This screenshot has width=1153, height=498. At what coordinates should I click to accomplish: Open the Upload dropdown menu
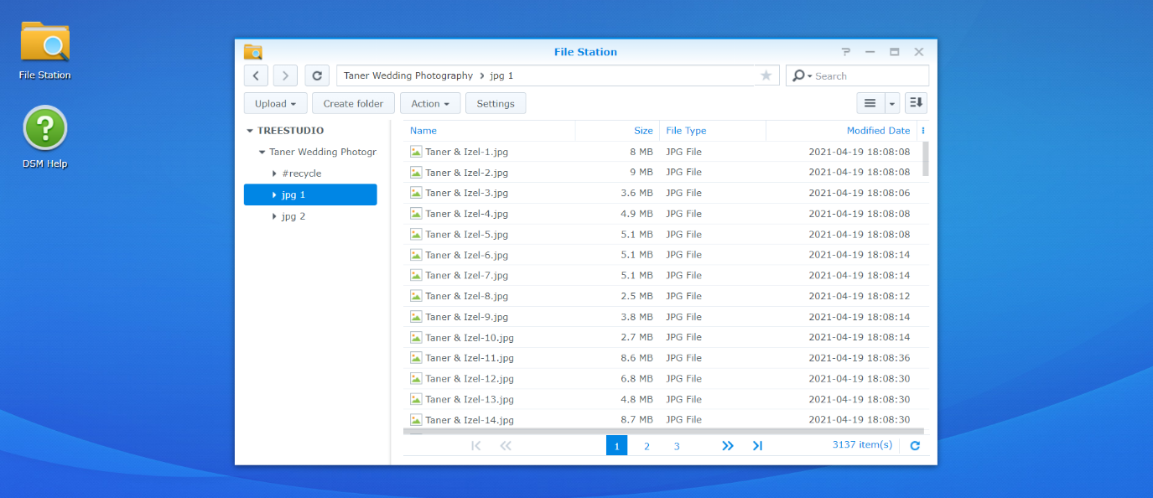tap(275, 104)
